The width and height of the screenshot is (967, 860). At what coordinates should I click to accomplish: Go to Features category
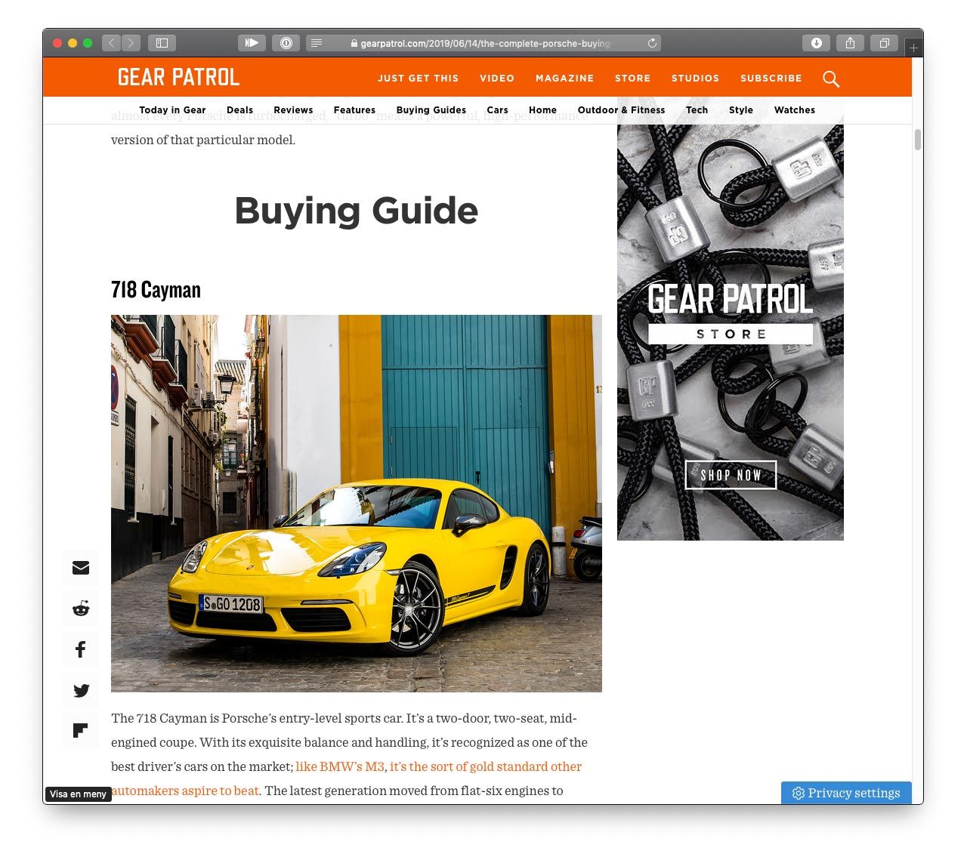pos(354,110)
